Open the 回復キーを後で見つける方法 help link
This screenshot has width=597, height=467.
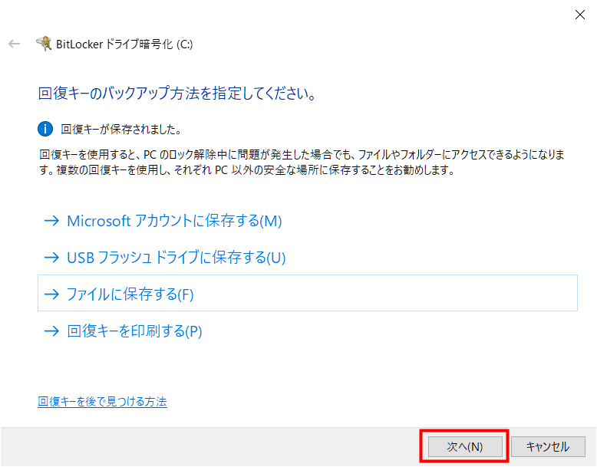[x=102, y=401]
